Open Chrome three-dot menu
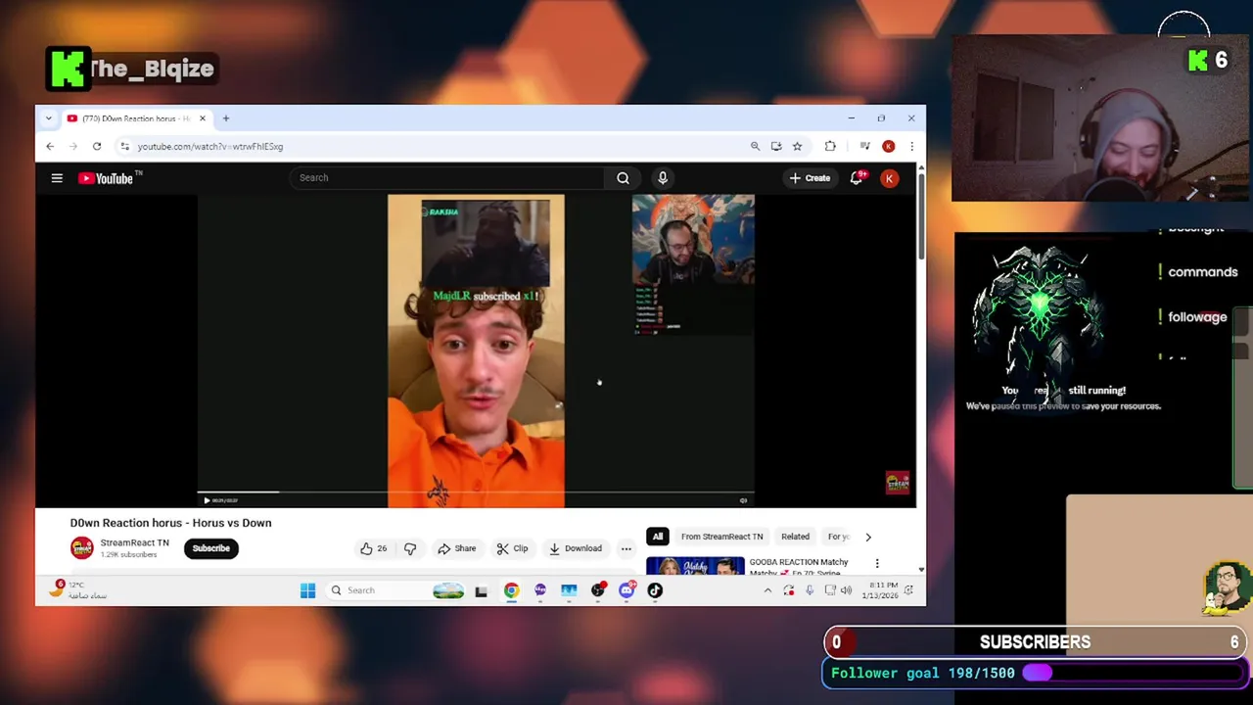 [911, 146]
